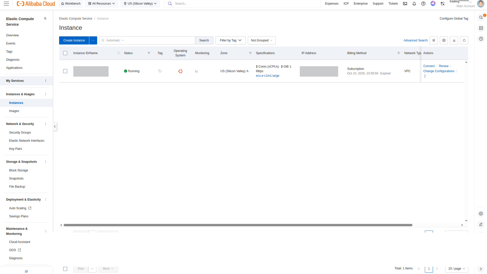Open Expenses in top menu
This screenshot has width=487, height=274.
332,4
